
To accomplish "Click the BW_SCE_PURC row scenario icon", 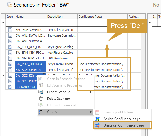I will (x=10, y=81).
